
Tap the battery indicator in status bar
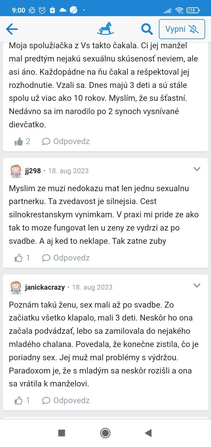coord(193,10)
